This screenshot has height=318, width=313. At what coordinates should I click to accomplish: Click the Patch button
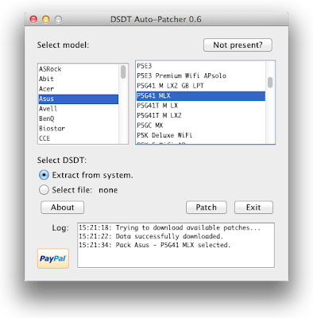coord(207,207)
